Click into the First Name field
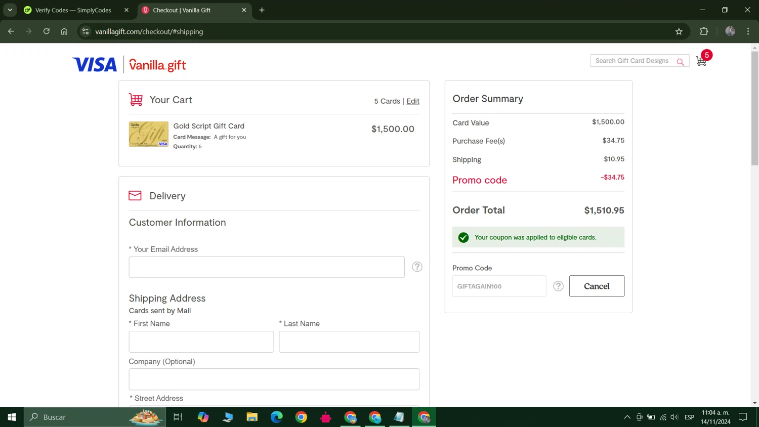Screen dimensions: 759x427 (x=201, y=342)
